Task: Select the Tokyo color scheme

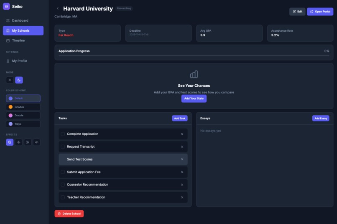Action: pos(23,124)
